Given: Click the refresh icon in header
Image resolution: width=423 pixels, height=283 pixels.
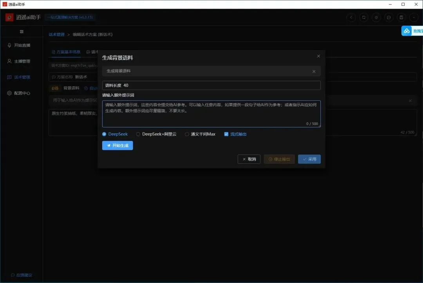Looking at the screenshot, I should 363,17.
